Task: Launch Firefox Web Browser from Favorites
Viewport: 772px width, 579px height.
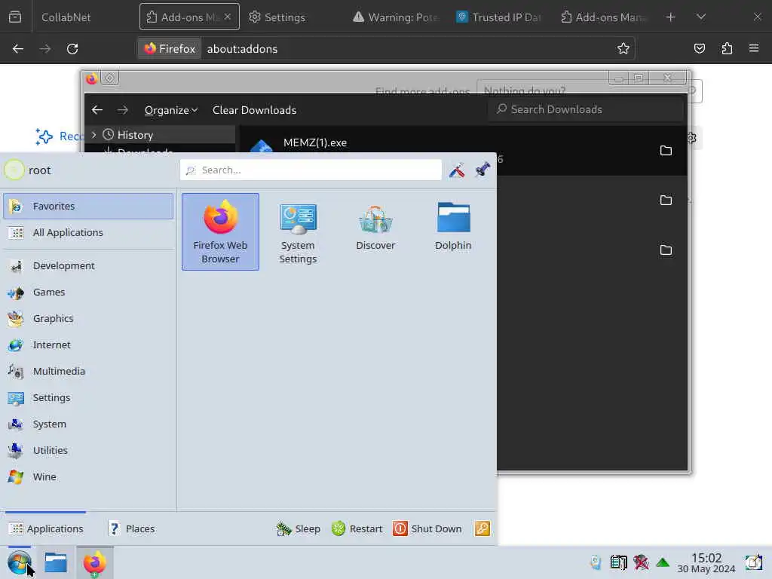Action: [x=220, y=232]
